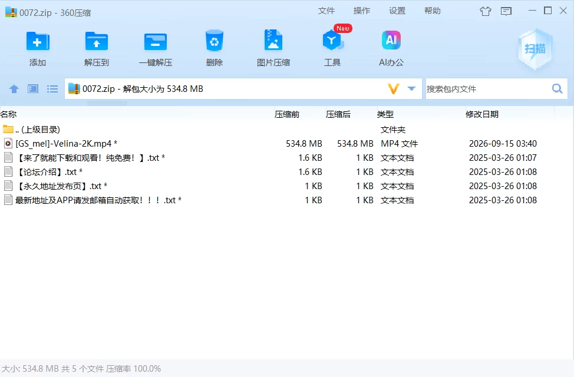The height and width of the screenshot is (377, 574).
Task: Close the 360压缩 window
Action: (x=563, y=11)
